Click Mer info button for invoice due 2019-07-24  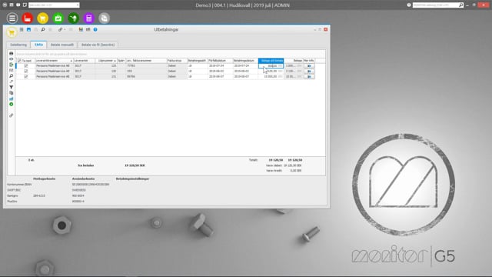[x=309, y=65]
